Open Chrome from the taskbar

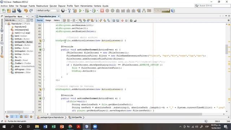tap(70, 127)
